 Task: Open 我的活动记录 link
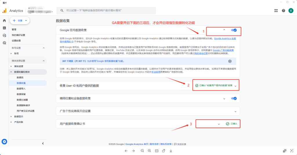coord(201,53)
